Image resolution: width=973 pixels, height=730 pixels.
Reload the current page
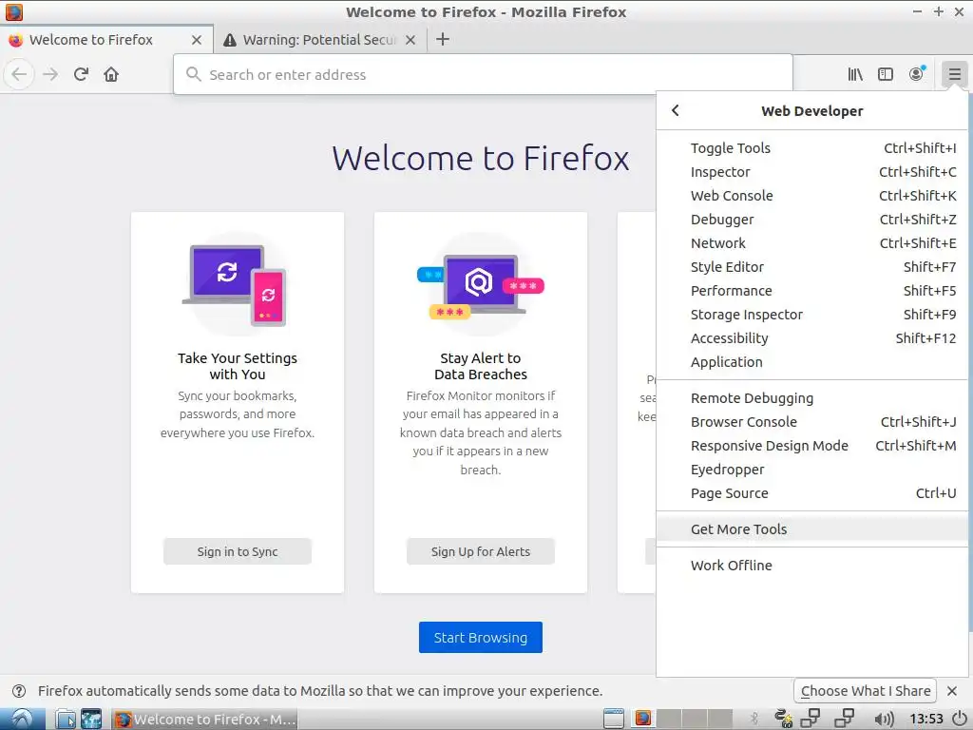[81, 74]
